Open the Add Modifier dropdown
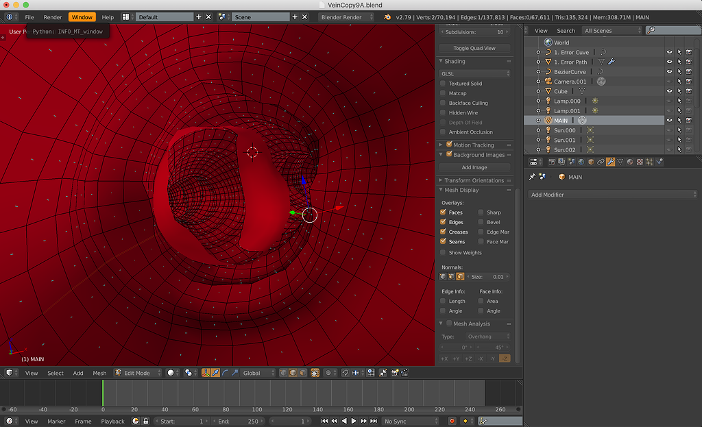Screen dimensions: 702x427 [612, 195]
